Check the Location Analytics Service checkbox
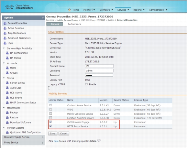This screenshot has height=149, width=188. [50, 118]
